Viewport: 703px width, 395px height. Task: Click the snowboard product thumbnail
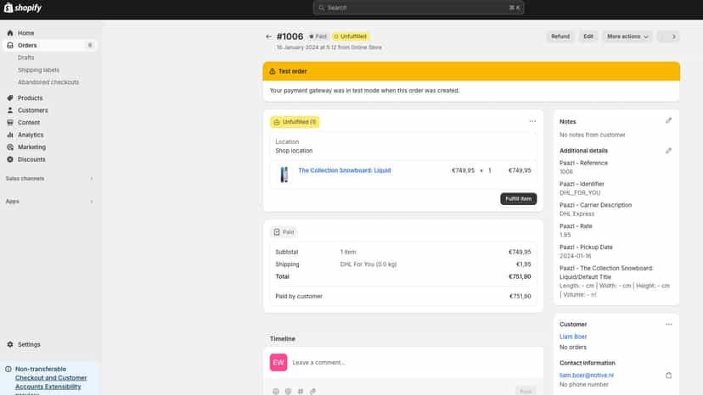click(x=284, y=175)
